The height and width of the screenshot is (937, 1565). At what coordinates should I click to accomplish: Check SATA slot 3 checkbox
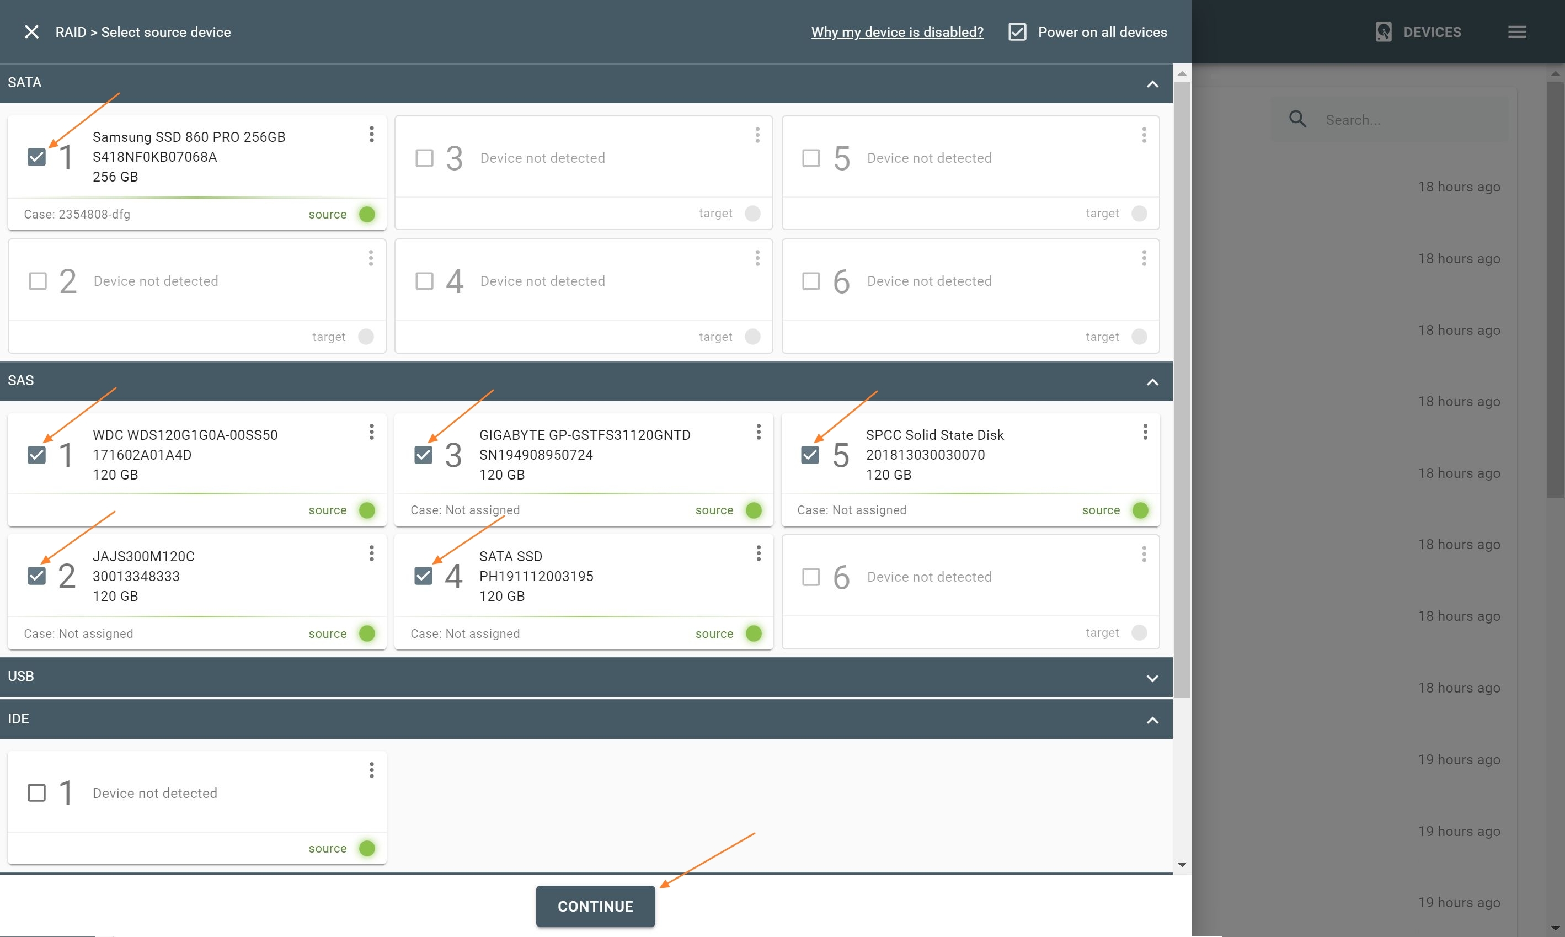pos(424,157)
